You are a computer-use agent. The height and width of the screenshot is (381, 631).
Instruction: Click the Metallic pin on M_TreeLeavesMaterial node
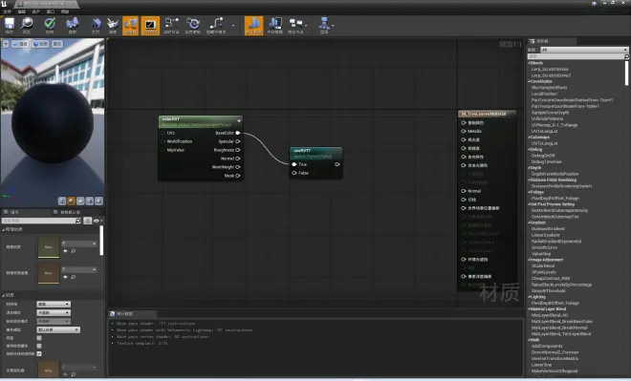pyautogui.click(x=464, y=131)
